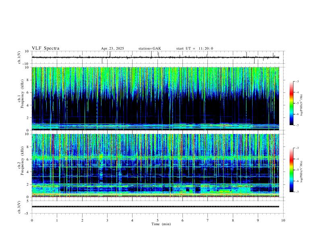Click inside the ch.1 spectrogram plot
Screen dimensions: 319x247
tap(155, 98)
